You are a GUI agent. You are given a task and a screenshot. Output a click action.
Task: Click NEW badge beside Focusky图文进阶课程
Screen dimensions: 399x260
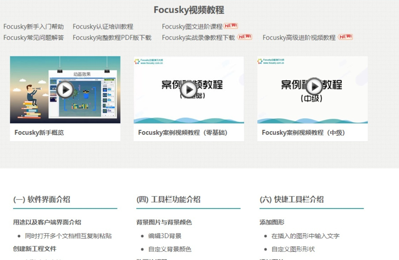231,26
